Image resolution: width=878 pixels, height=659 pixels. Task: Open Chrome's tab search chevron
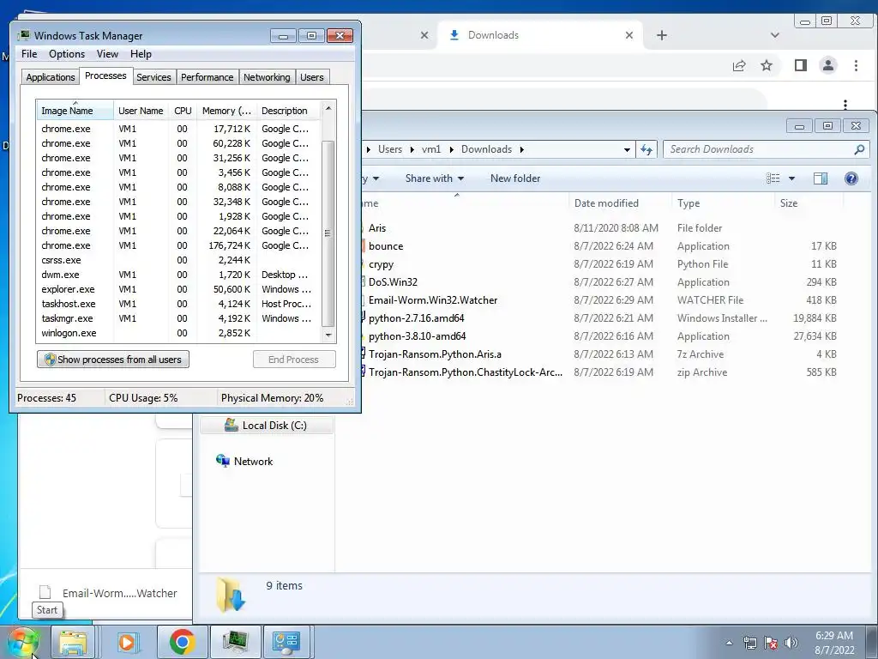pos(775,35)
